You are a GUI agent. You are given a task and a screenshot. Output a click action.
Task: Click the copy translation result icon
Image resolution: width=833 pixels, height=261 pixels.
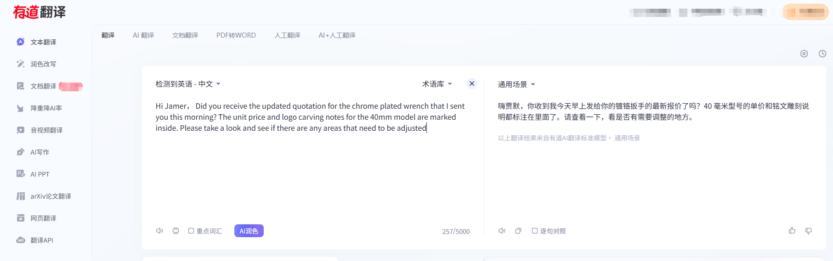[518, 231]
